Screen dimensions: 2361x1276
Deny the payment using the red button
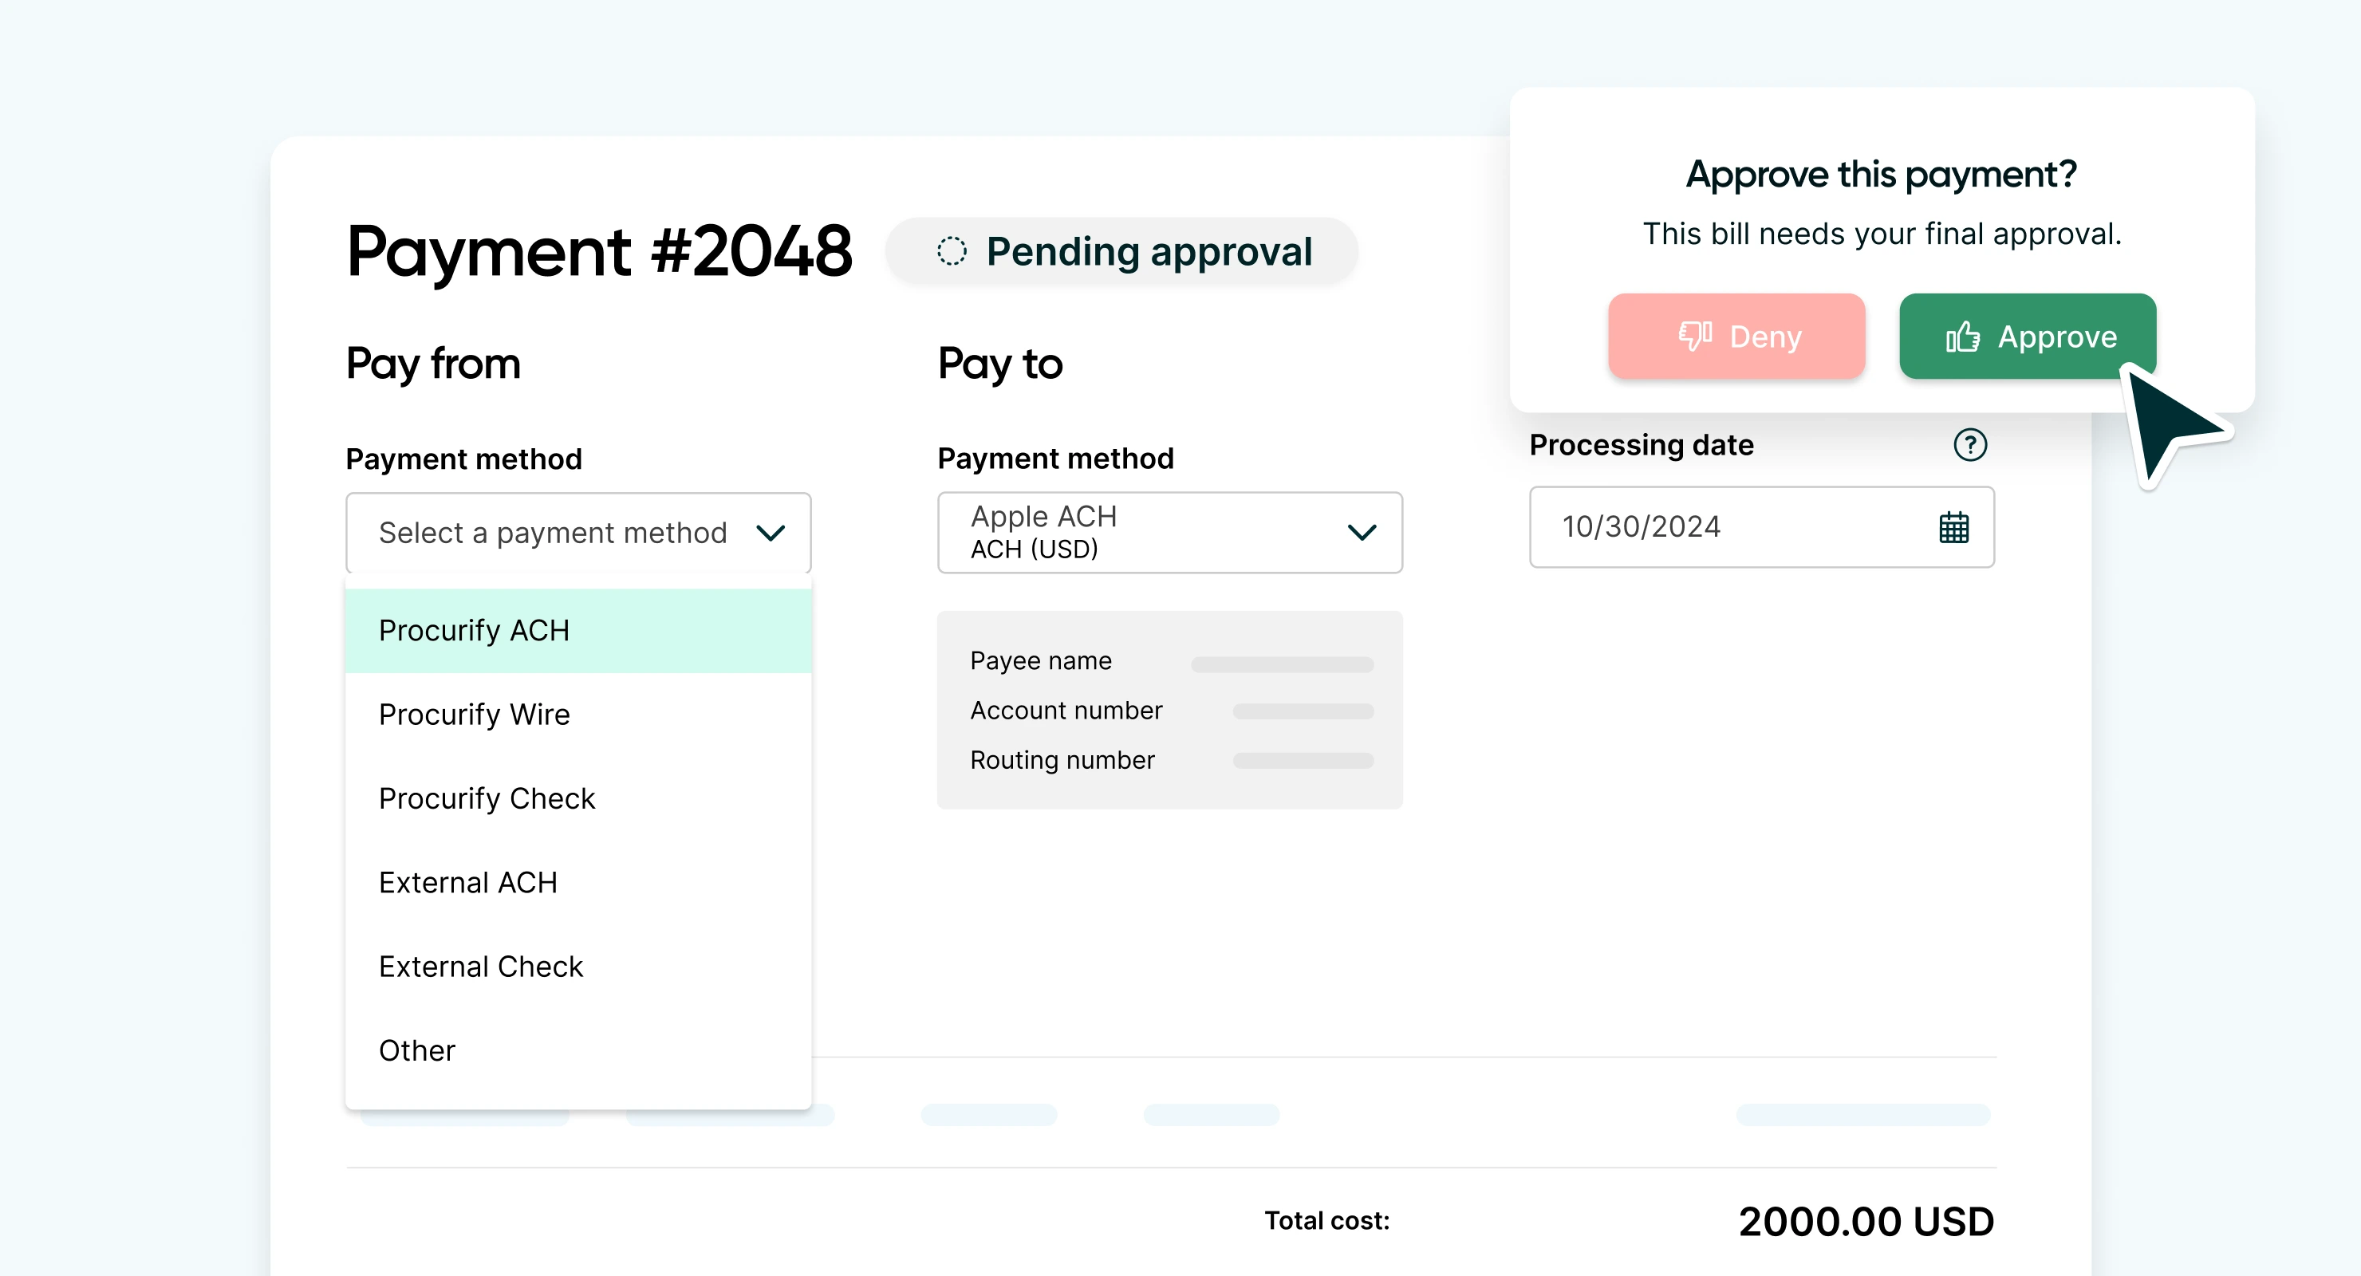1736,337
